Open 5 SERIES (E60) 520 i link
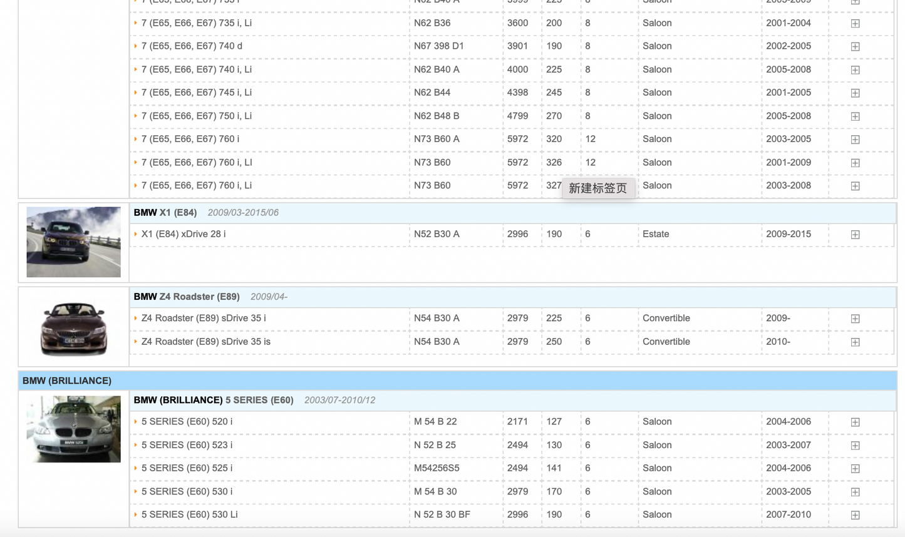Image resolution: width=905 pixels, height=537 pixels. pyautogui.click(x=187, y=422)
